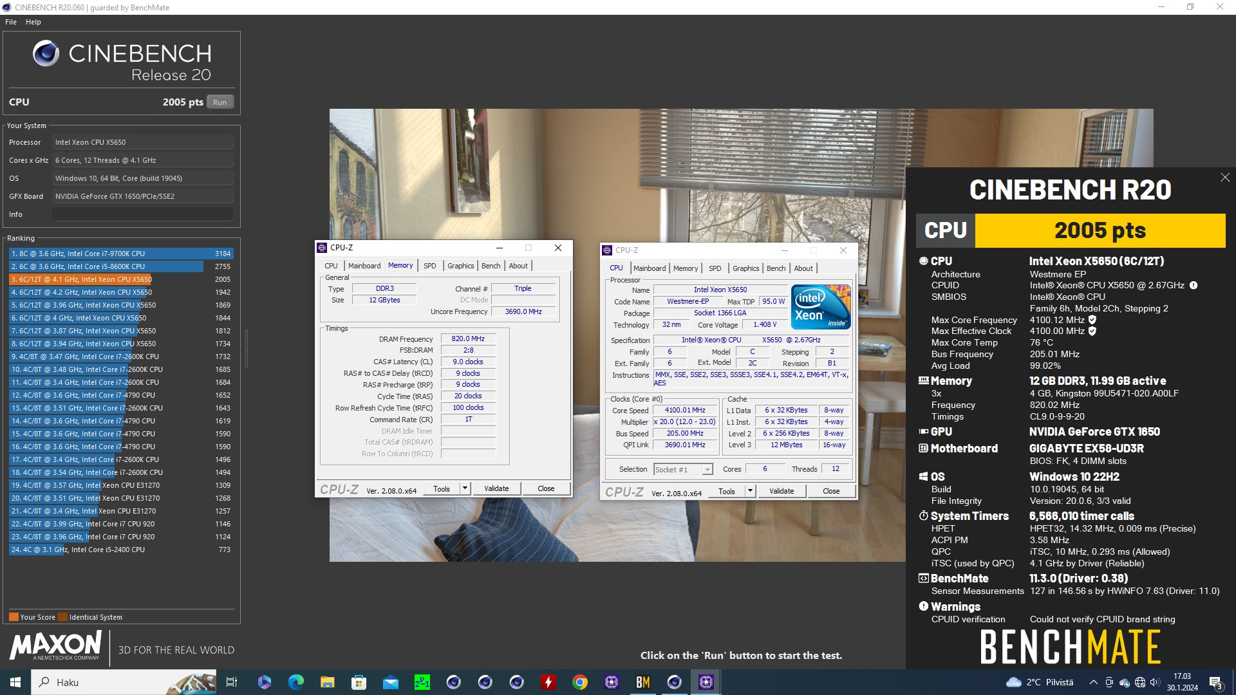Switch to Mainboard tab in CPU-Z Memory window
Screen dimensions: 1236x695
click(364, 266)
